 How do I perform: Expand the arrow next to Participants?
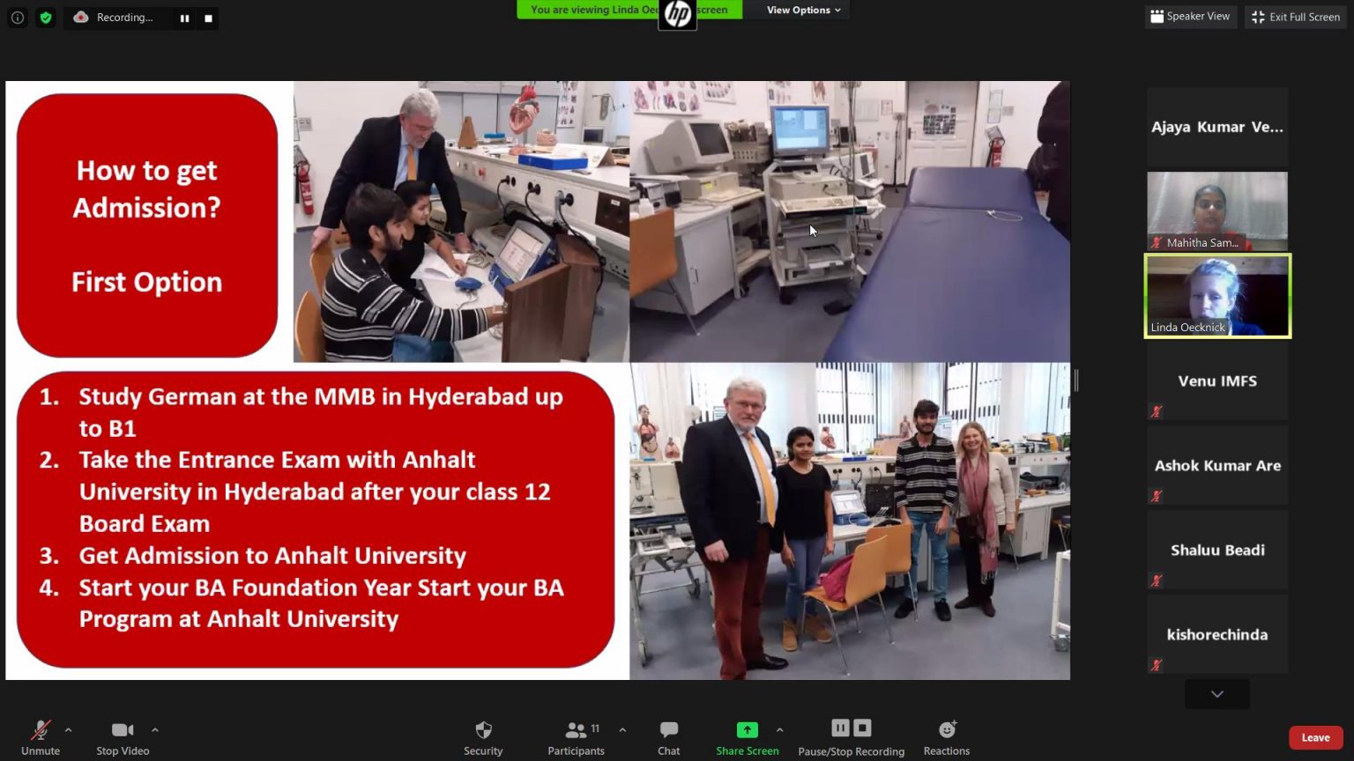point(622,729)
